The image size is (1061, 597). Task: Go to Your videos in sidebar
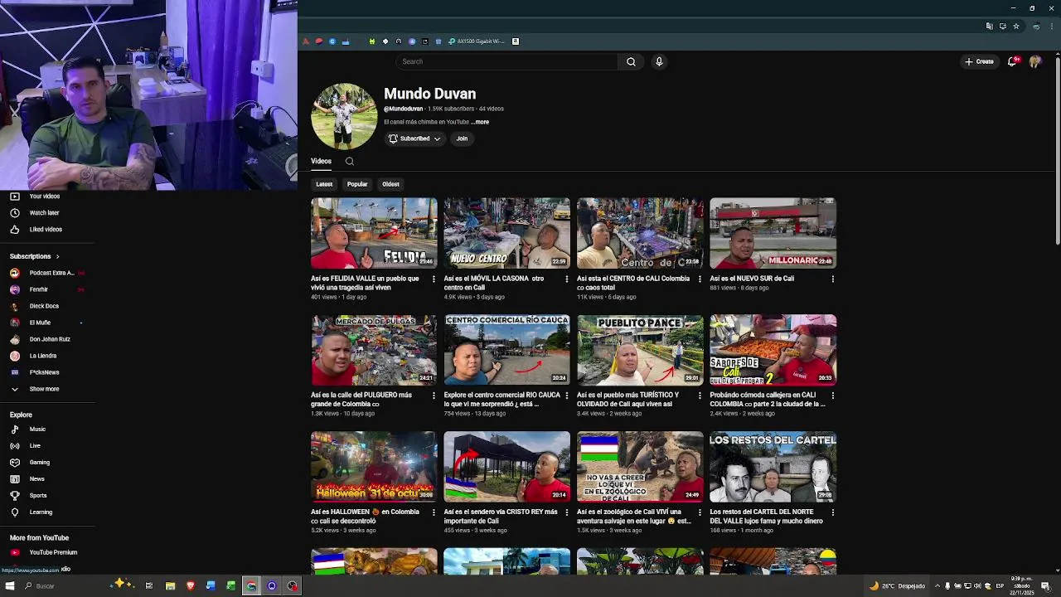pos(46,197)
